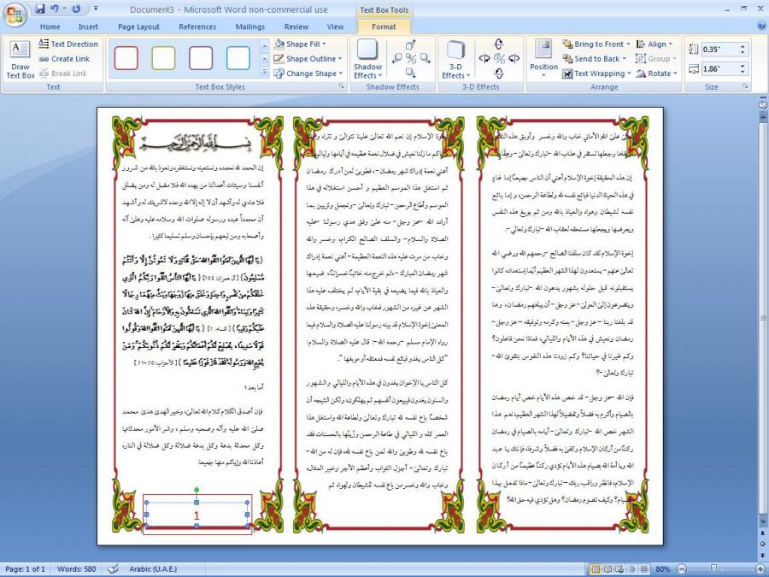Click the zoom slider in status bar

[x=719, y=569]
